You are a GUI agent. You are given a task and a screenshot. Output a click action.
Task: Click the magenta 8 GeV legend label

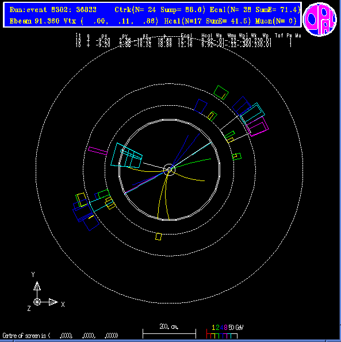(225, 328)
